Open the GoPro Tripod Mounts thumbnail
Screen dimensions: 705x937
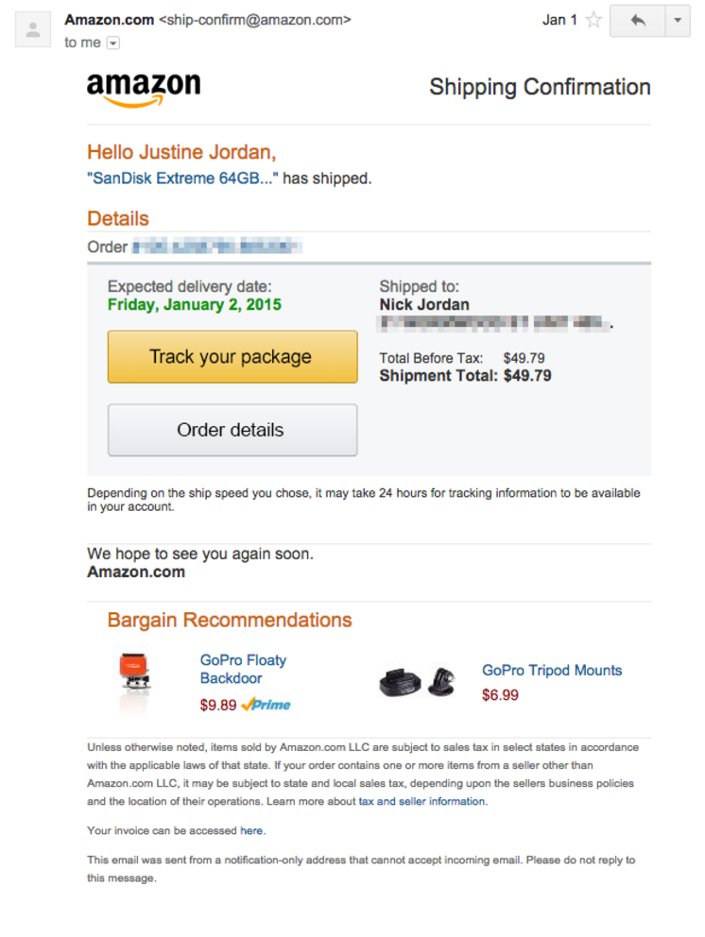417,681
